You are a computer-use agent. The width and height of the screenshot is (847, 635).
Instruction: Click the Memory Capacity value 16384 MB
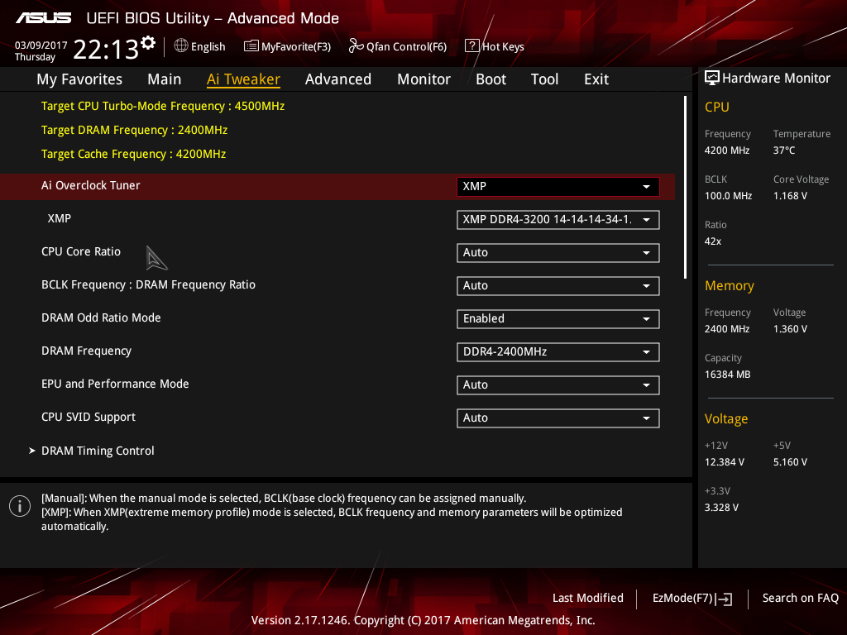pyautogui.click(x=727, y=375)
